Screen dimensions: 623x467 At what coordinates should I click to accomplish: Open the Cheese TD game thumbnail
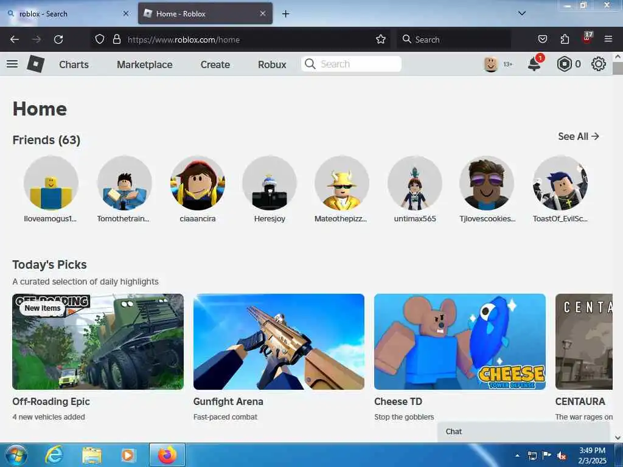pos(460,342)
